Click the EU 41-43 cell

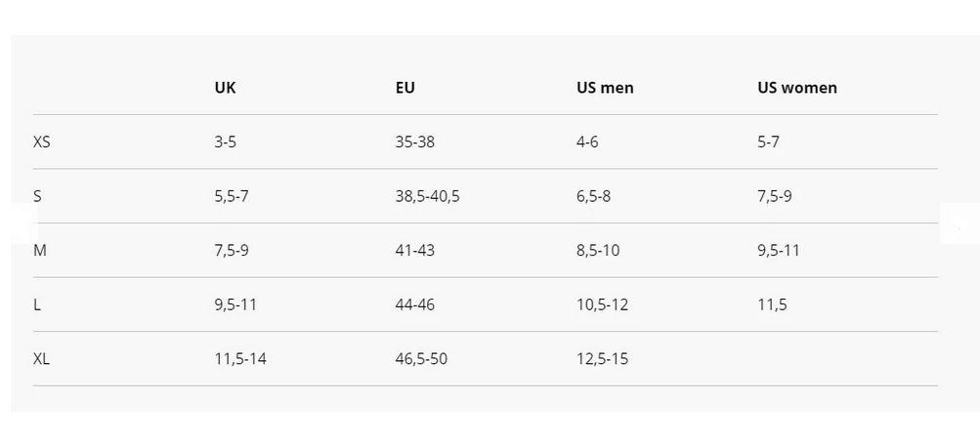point(414,251)
